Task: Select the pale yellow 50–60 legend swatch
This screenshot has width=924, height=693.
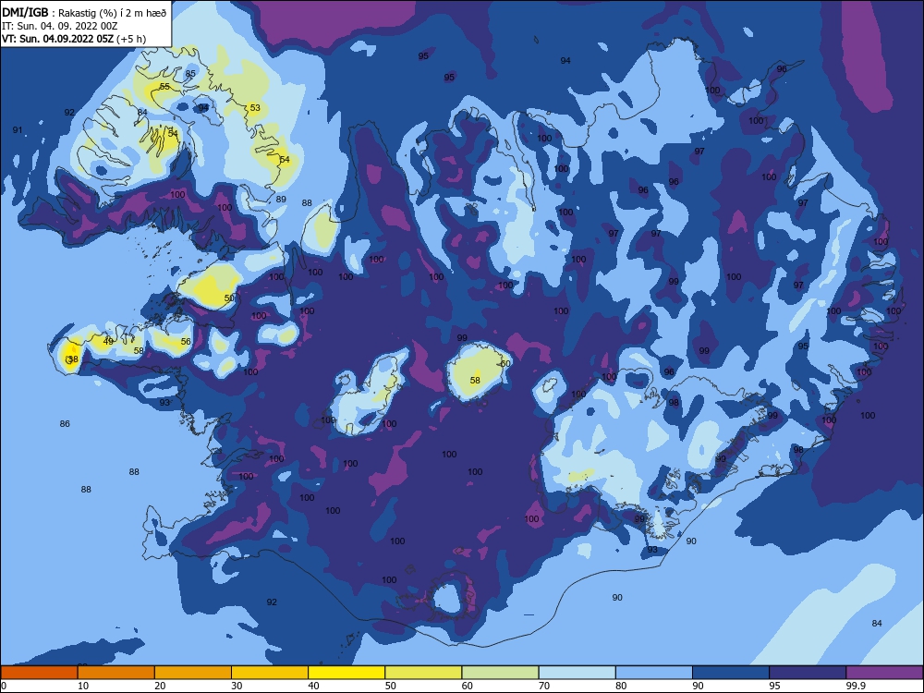Action: click(423, 673)
